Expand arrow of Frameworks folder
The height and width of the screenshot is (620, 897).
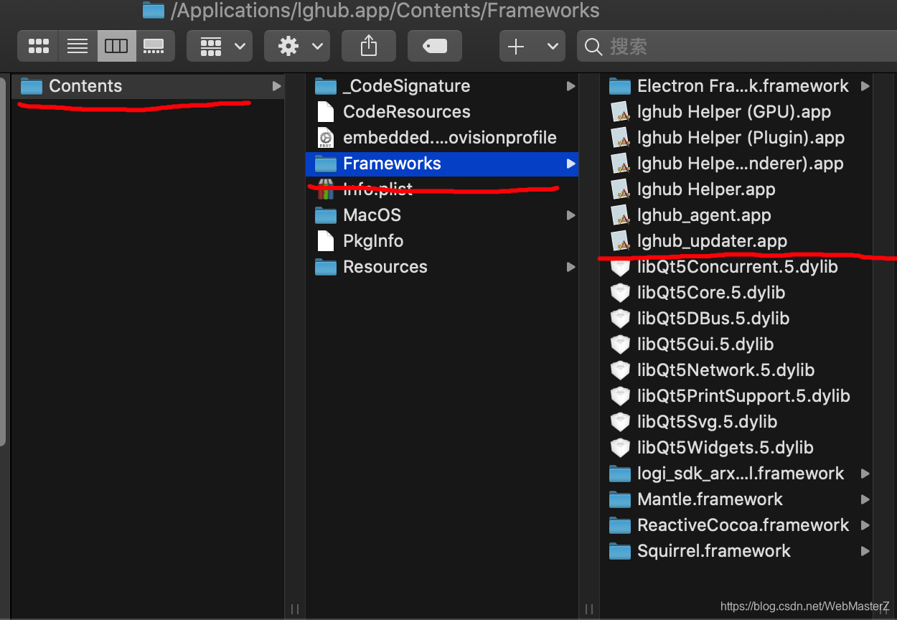coord(571,164)
